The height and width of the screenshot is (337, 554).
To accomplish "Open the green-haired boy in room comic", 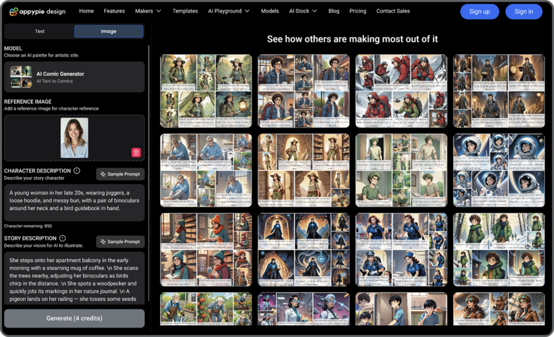I will click(401, 170).
